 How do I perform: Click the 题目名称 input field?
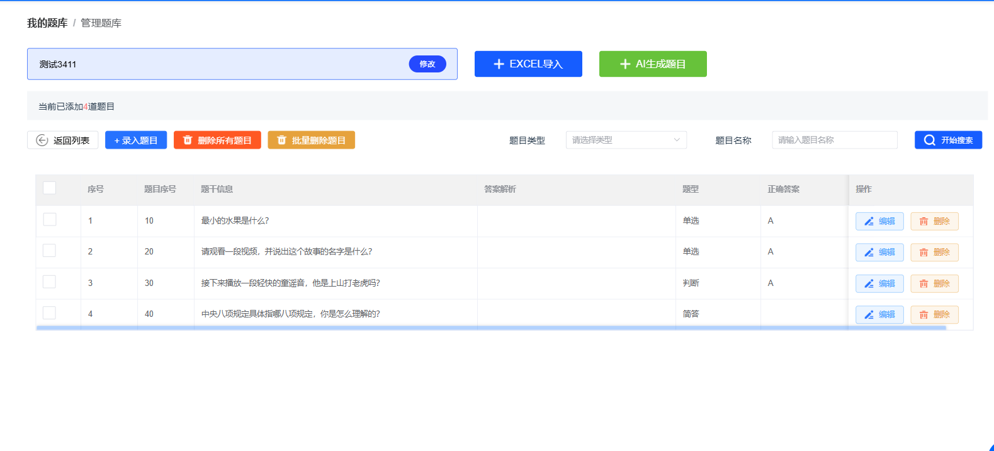[835, 140]
